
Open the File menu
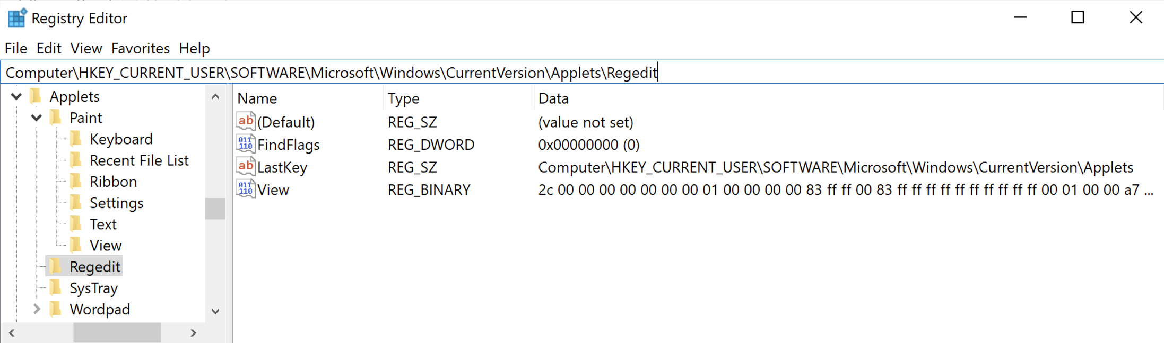coord(16,48)
